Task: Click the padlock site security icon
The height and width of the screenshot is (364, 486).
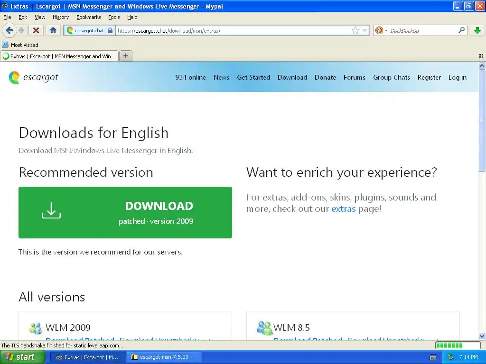Action: 110,31
